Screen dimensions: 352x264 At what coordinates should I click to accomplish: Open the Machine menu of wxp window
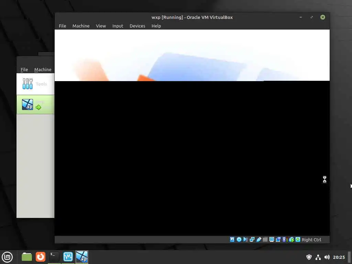click(81, 26)
